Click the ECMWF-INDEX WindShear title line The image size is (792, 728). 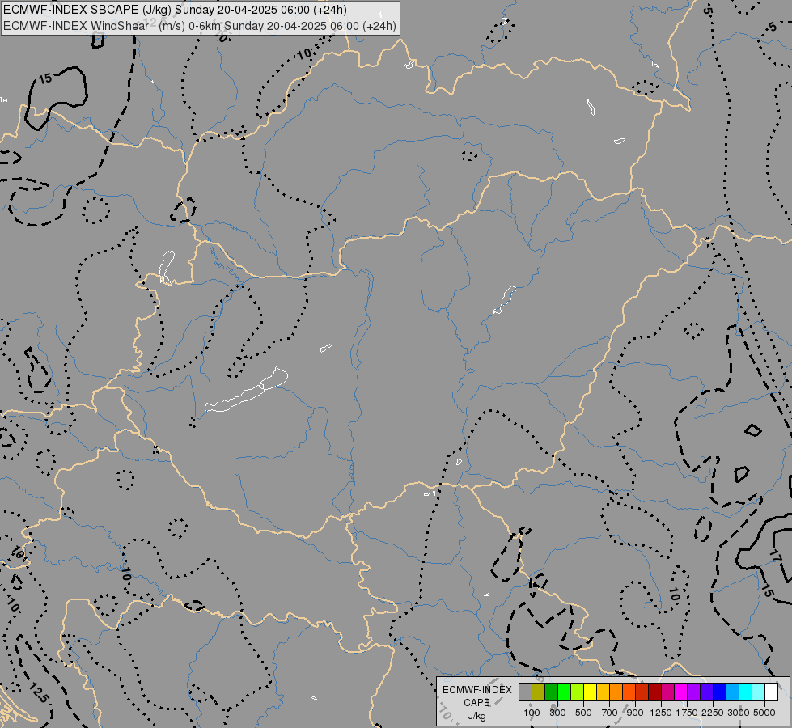click(x=200, y=26)
